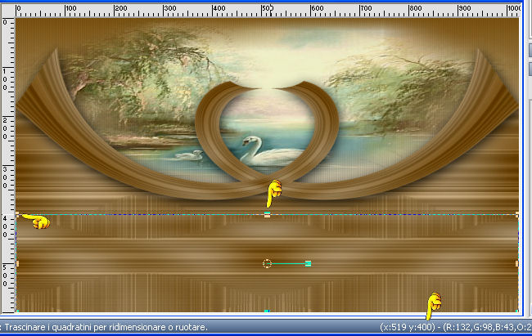Viewport: 532px width, 336px height.
Task: Click the top-left corner selection handle
Action: [17, 214]
